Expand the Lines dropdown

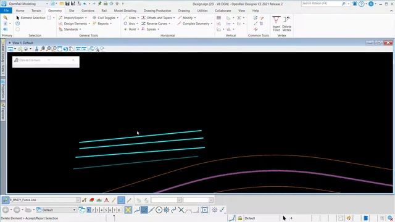(x=131, y=18)
